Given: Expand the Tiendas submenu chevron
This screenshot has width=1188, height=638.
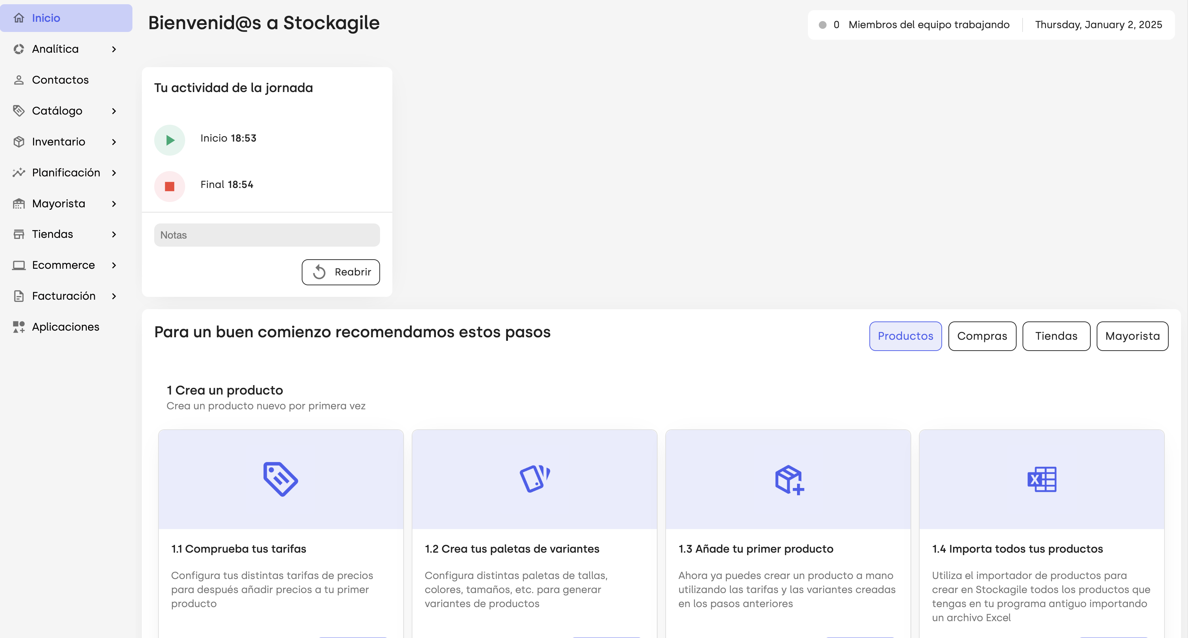Looking at the screenshot, I should click(x=114, y=234).
